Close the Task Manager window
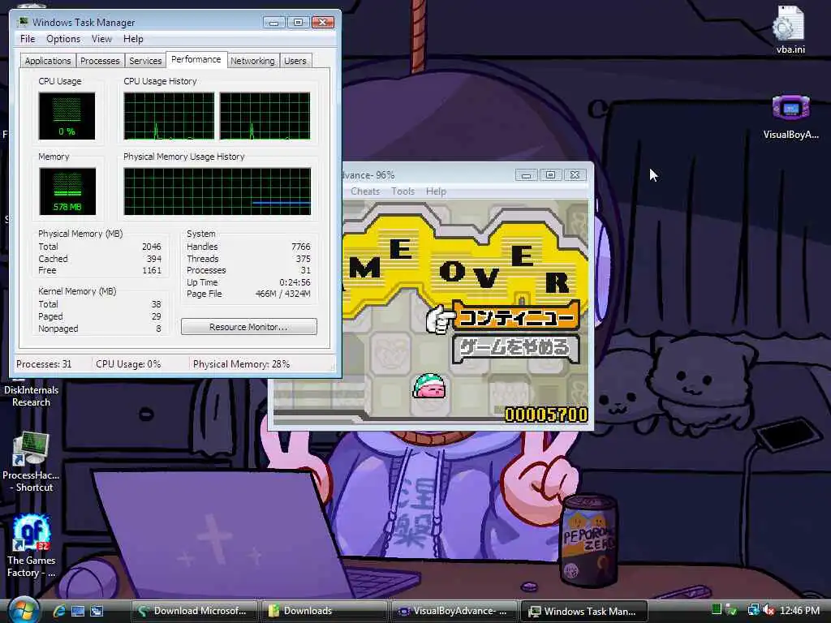The width and height of the screenshot is (831, 623). [323, 22]
